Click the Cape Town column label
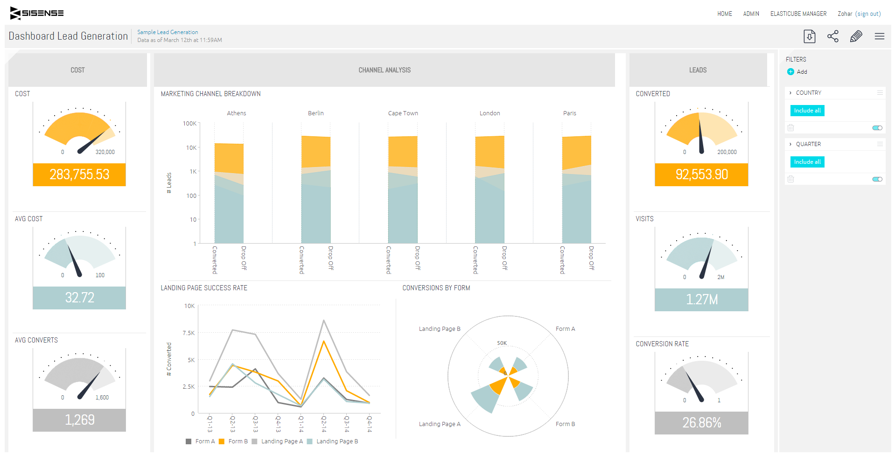The width and height of the screenshot is (895, 455). tap(403, 113)
